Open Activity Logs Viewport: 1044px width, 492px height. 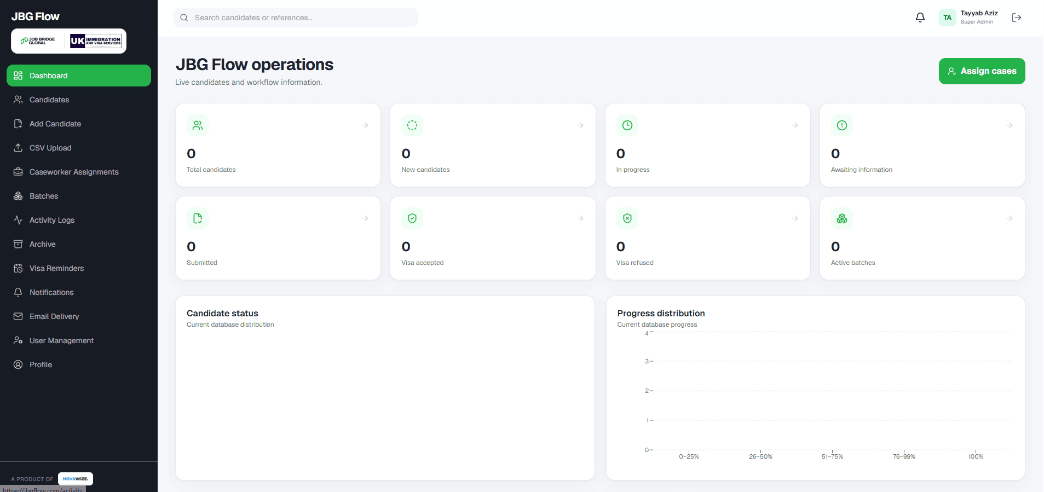coord(79,220)
